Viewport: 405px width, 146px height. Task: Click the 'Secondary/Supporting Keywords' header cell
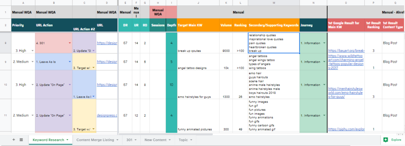[x=274, y=25]
